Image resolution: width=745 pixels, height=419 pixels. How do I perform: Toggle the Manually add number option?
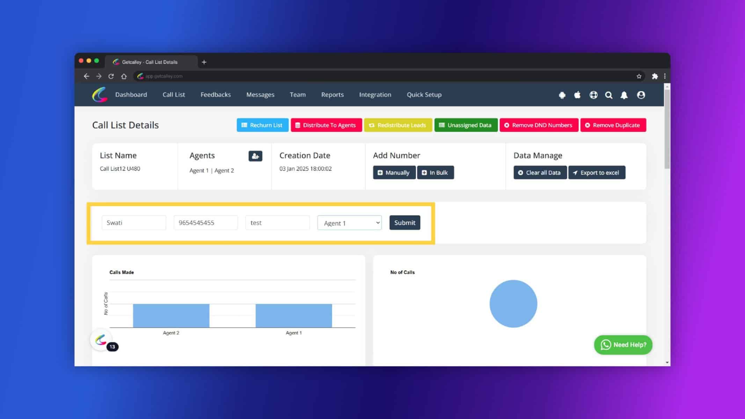coord(394,172)
